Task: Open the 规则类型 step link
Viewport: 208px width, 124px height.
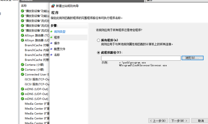Action: pos(60,32)
